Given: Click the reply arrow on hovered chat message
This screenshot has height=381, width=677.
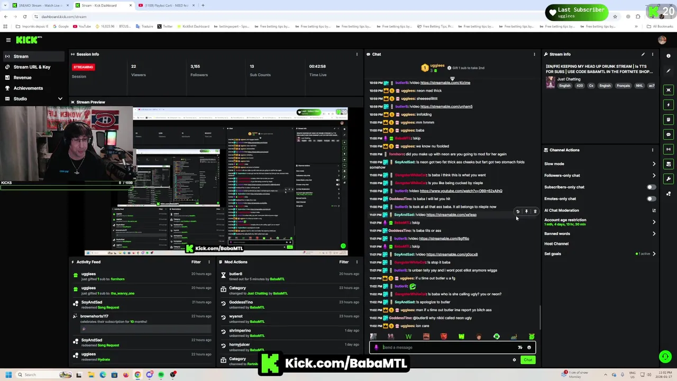Looking at the screenshot, I should (x=518, y=212).
